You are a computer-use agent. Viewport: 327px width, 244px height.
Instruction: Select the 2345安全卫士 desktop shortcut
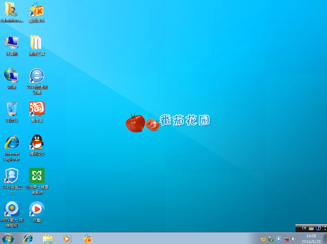12,181
